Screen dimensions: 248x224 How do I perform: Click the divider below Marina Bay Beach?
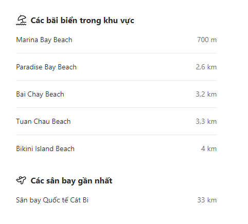(117, 53)
